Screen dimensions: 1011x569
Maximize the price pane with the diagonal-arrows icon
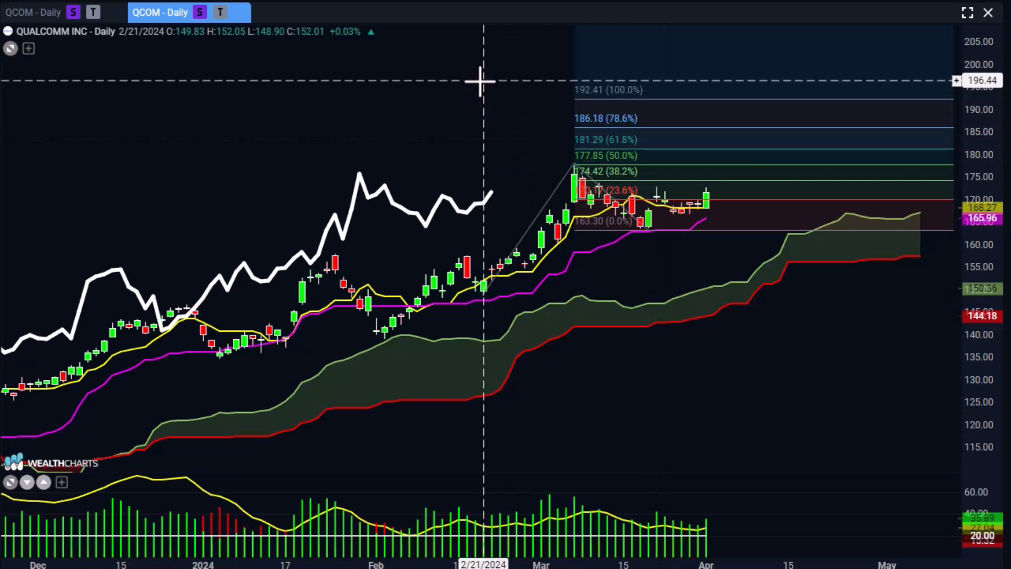(x=11, y=49)
